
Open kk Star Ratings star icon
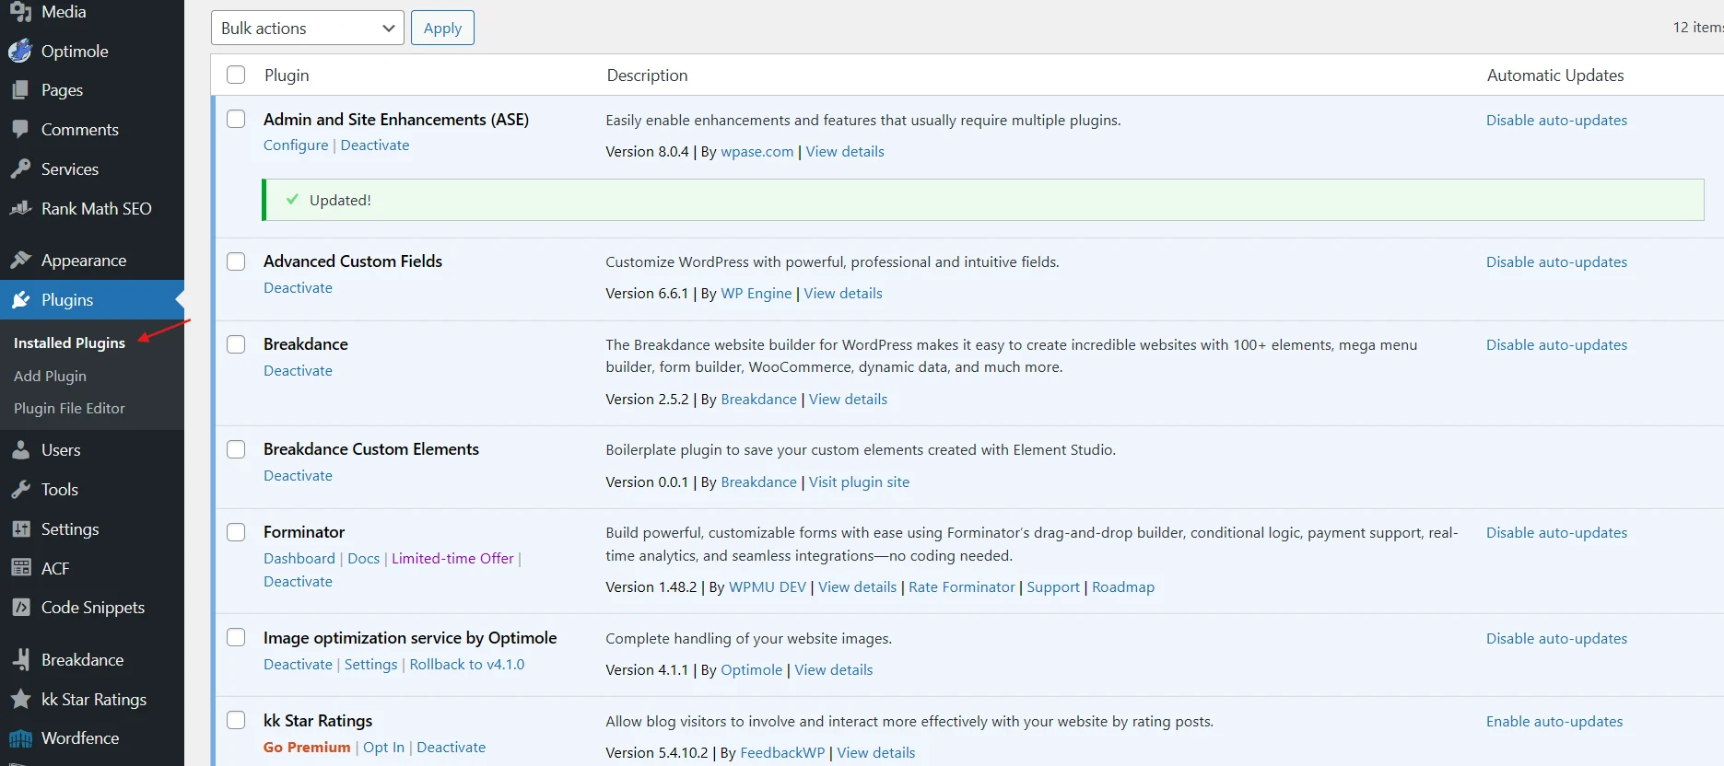coord(20,700)
